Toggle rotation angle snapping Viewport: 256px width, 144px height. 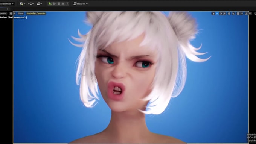pyautogui.click(x=247, y=14)
